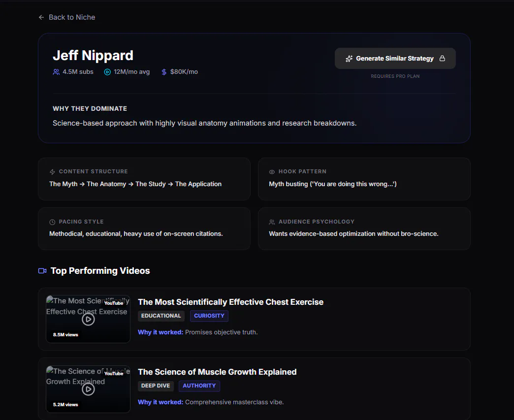Click the dollar sign revenue icon
514x420 pixels.
point(164,72)
